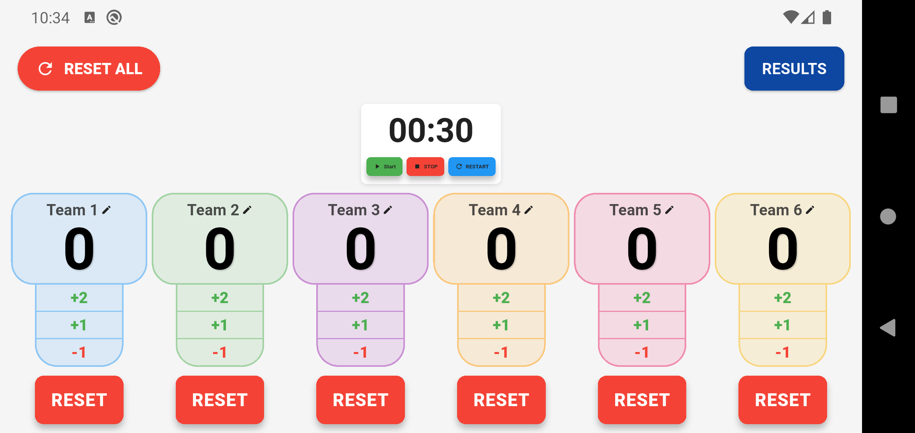915x433 pixels.
Task: Restart the timer back to 00:30
Action: click(472, 166)
